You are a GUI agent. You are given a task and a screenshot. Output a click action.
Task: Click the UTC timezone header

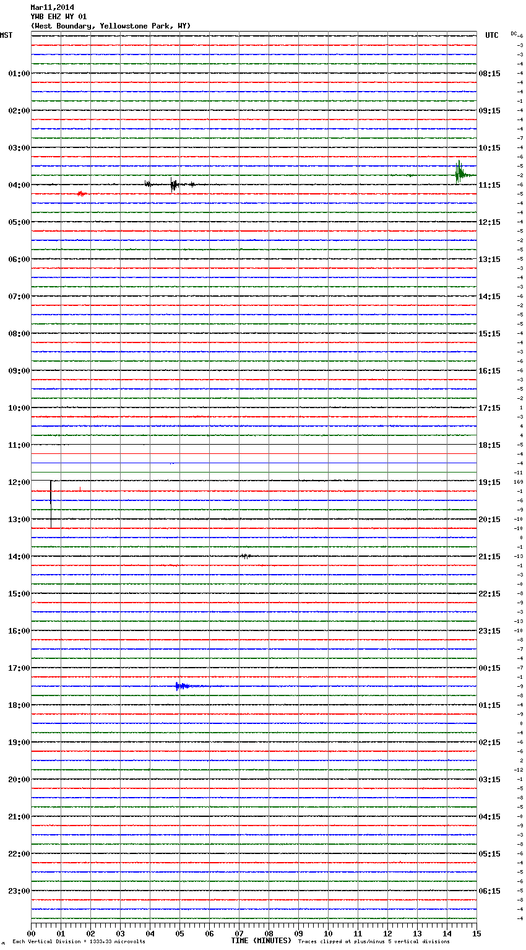492,35
